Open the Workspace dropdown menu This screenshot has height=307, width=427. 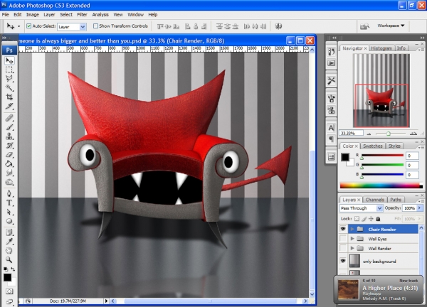pos(391,26)
